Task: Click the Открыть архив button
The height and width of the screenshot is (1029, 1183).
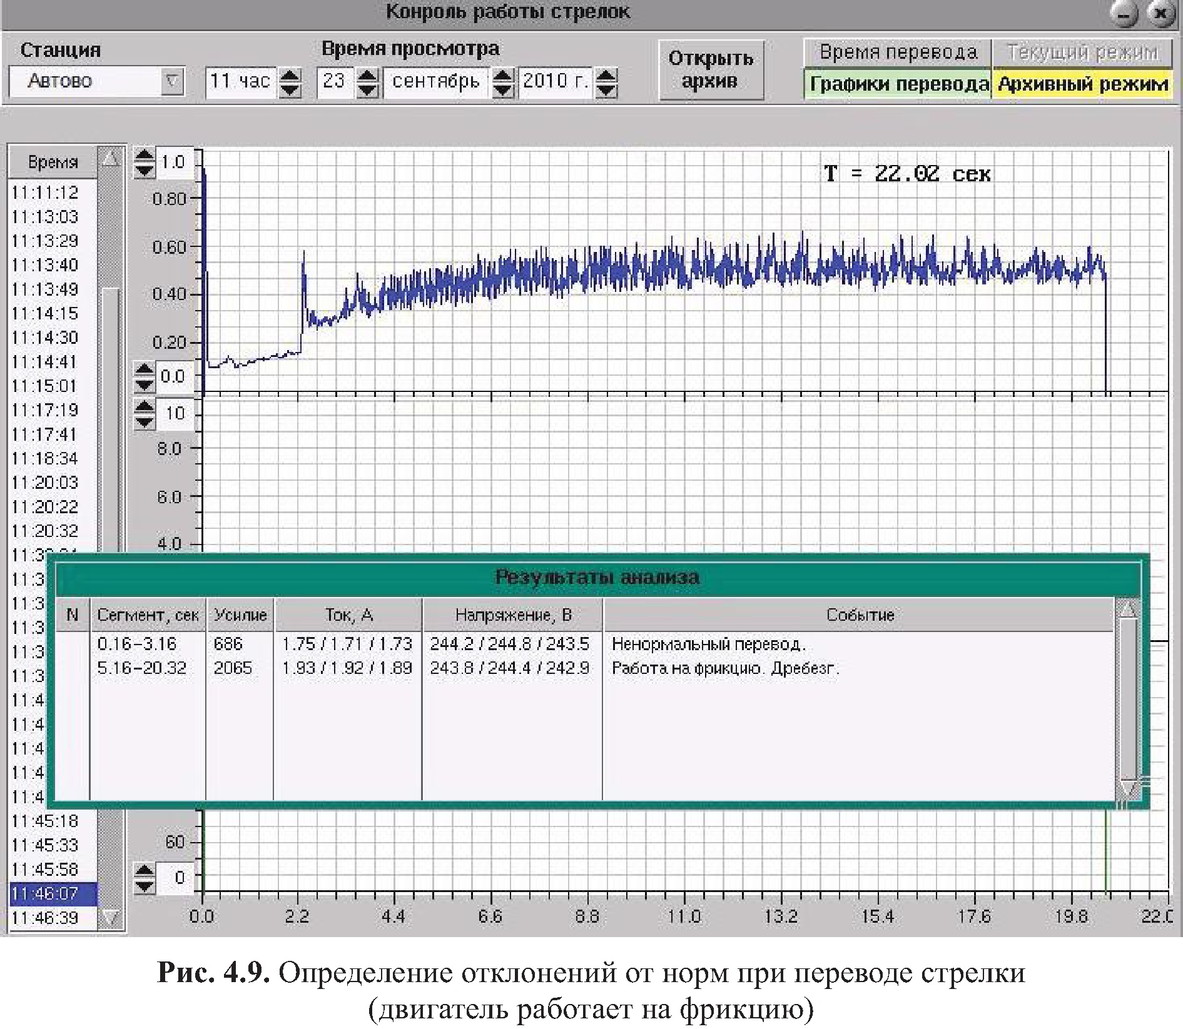Action: (x=711, y=69)
